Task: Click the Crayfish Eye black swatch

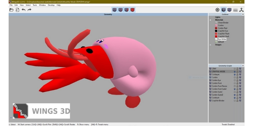Action: (216, 31)
